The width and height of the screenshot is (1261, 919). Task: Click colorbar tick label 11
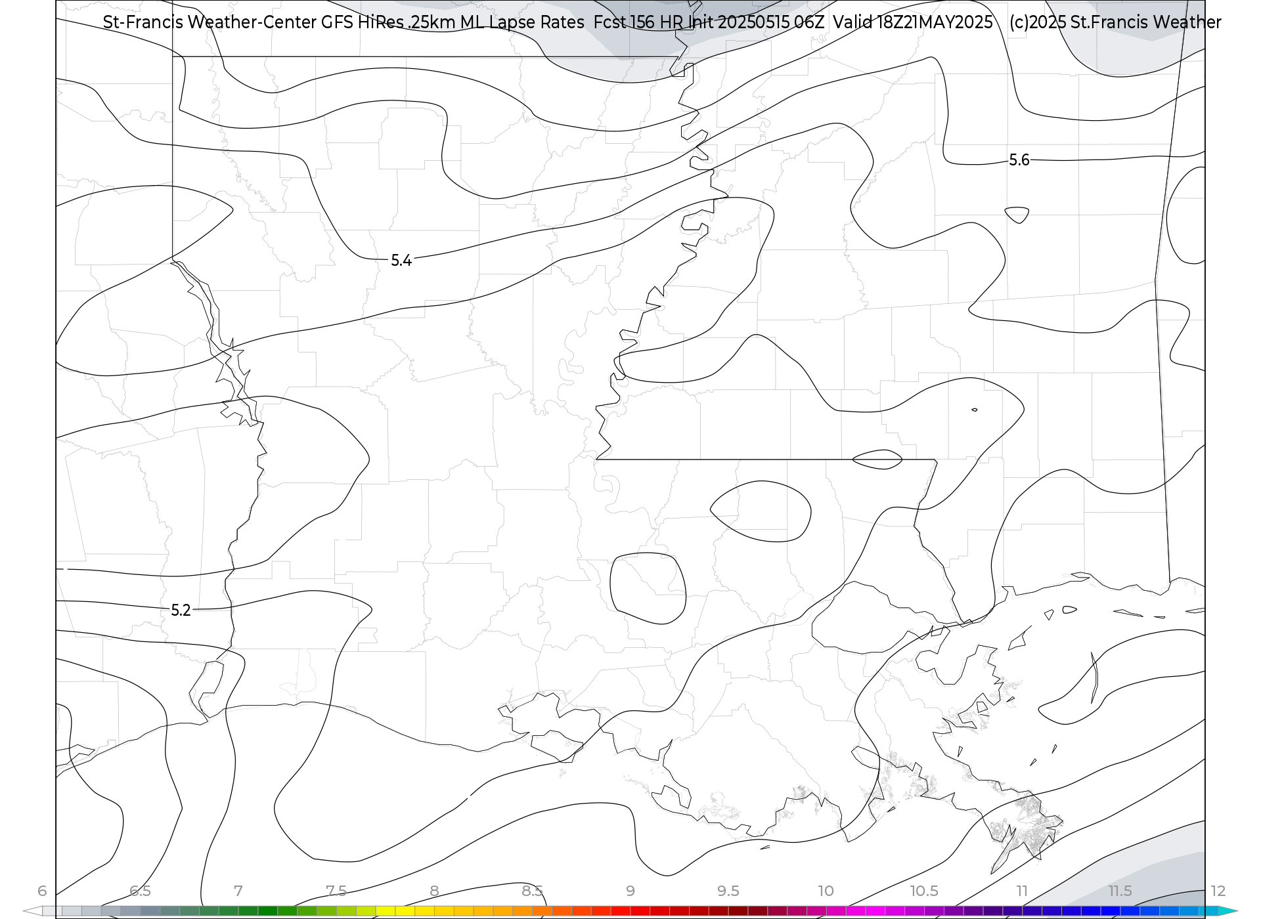click(x=1022, y=891)
